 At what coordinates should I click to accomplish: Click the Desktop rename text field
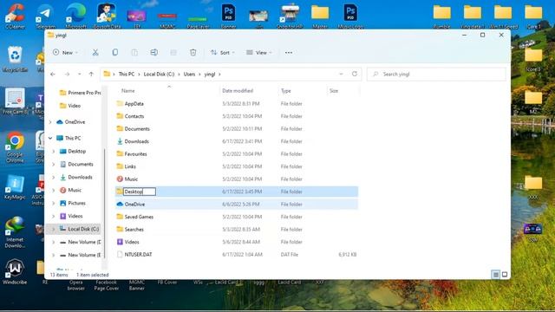tap(139, 192)
